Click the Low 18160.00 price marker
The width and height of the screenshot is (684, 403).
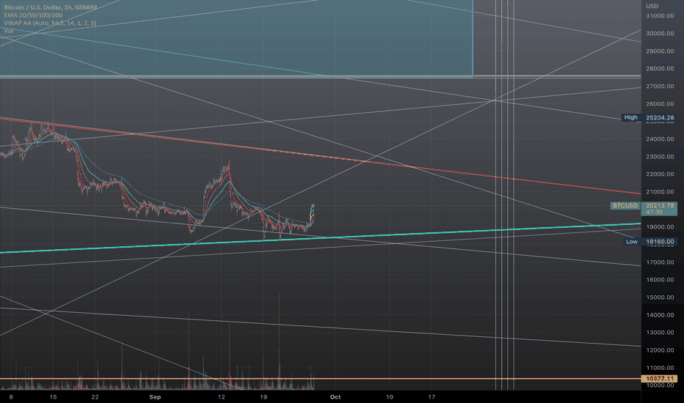click(x=650, y=241)
